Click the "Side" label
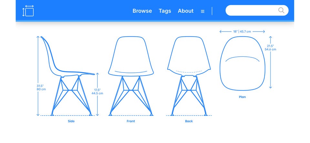This screenshot has width=310, height=143. [71, 121]
